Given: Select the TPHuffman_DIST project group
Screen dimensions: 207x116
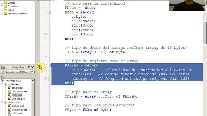Looking at the screenshot, I should [13, 81].
